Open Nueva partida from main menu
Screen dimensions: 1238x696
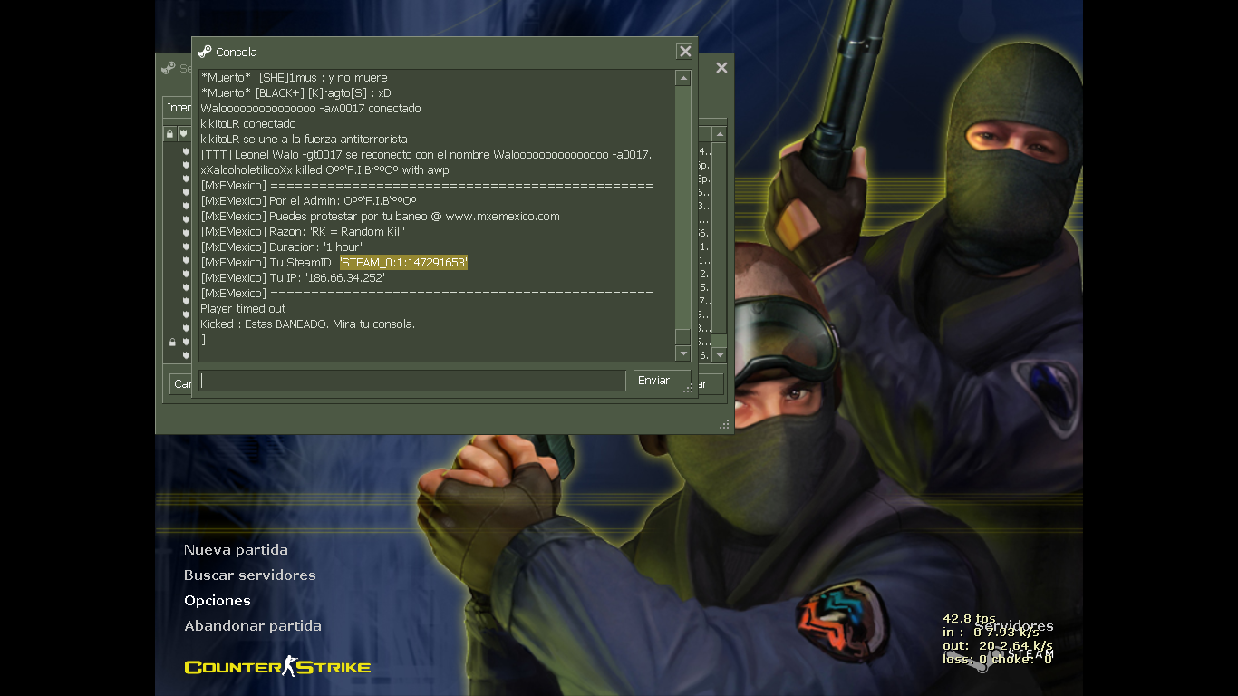[236, 550]
